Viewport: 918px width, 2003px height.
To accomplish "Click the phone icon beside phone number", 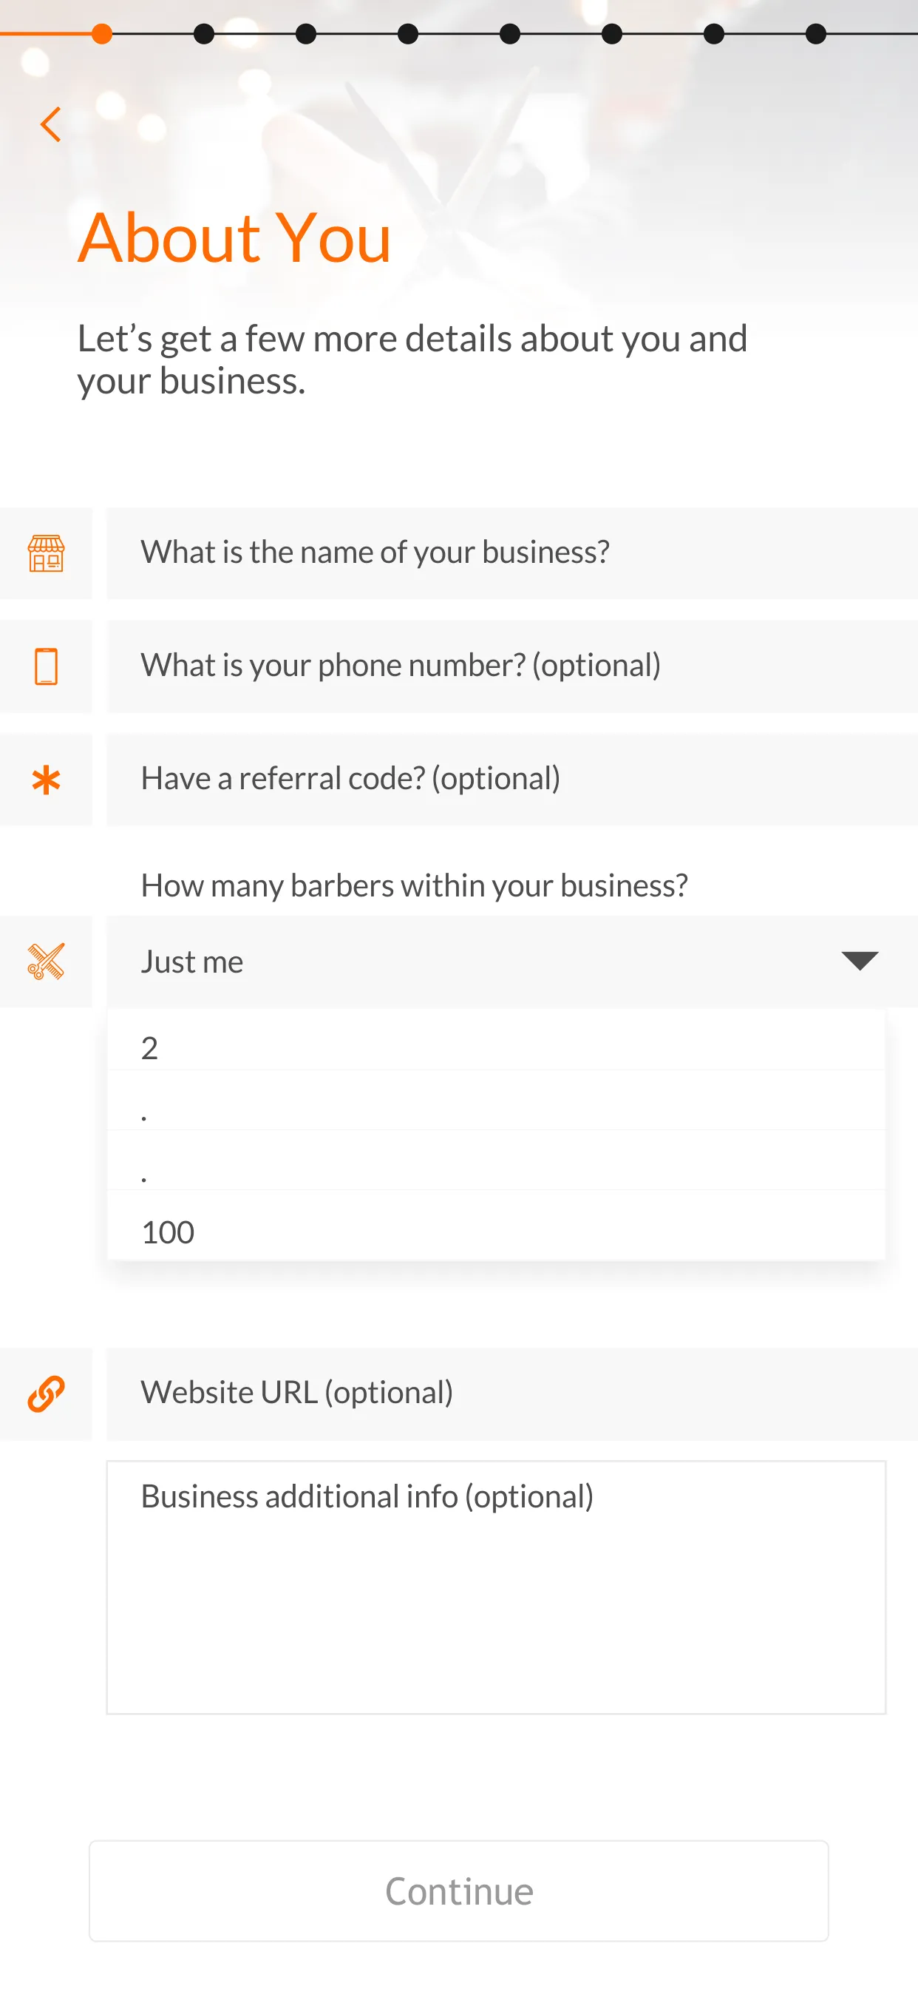I will point(46,666).
